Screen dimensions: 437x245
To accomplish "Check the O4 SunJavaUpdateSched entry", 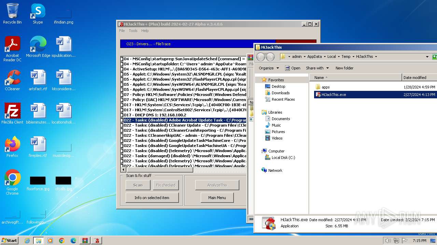I will (x=122, y=59).
